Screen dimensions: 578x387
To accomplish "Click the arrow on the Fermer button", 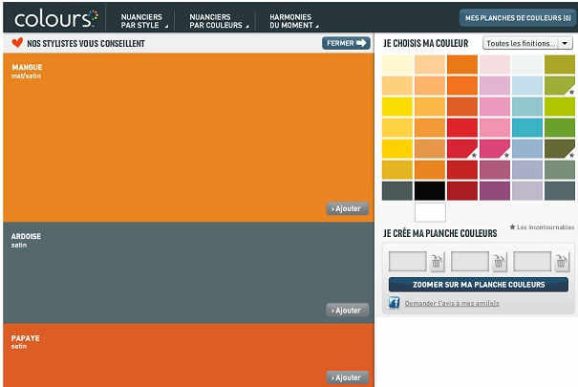I will coord(361,43).
